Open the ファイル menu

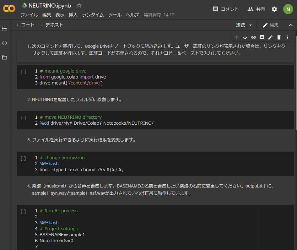[x=29, y=15]
